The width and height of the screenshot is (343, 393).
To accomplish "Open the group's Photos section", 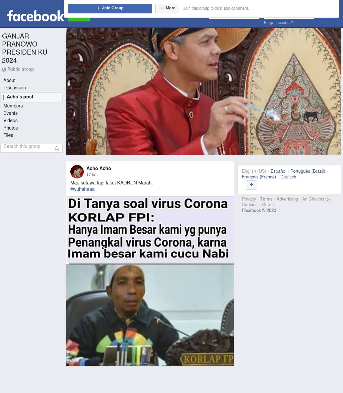I will point(10,128).
